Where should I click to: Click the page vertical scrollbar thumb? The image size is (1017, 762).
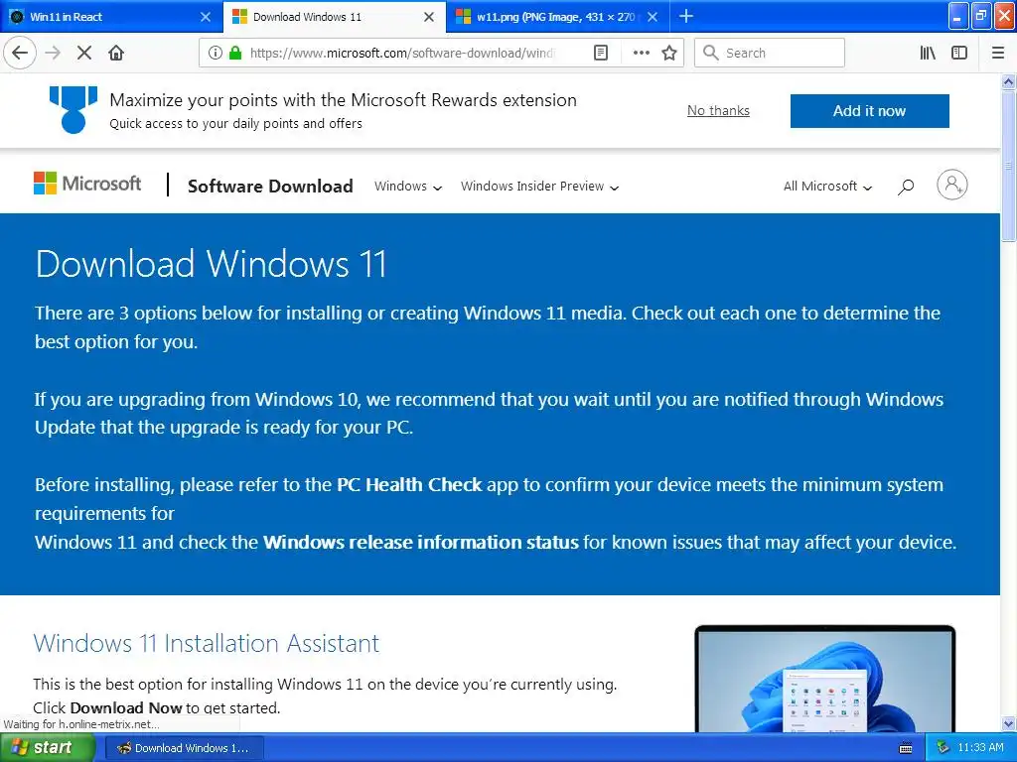pyautogui.click(x=1008, y=166)
